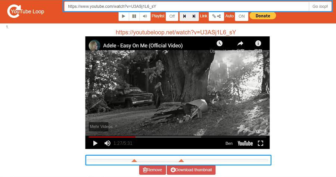Click the info icon in player
Image resolution: width=336 pixels, height=177 pixels.
258,43
